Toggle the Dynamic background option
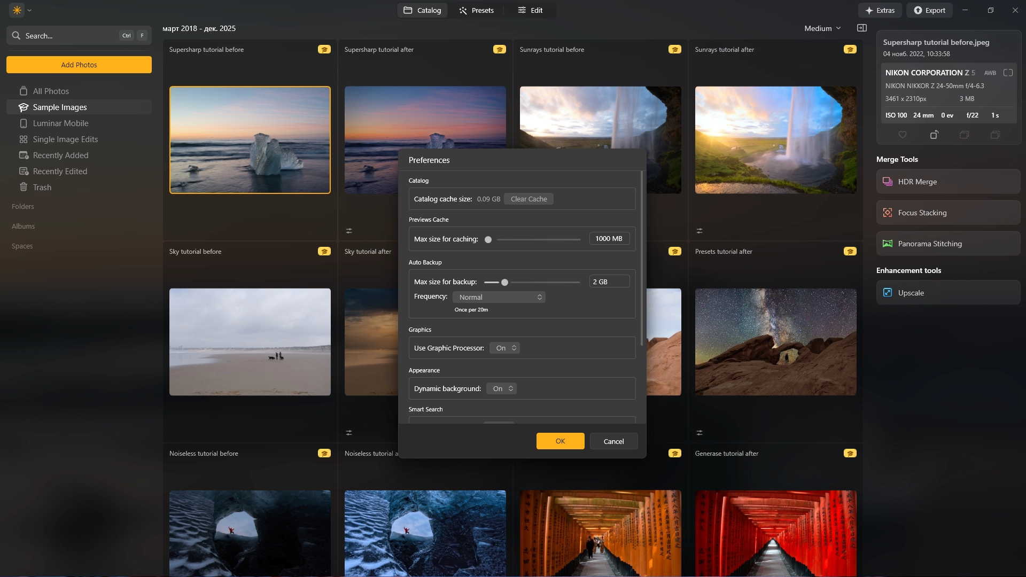This screenshot has height=577, width=1026. click(502, 388)
